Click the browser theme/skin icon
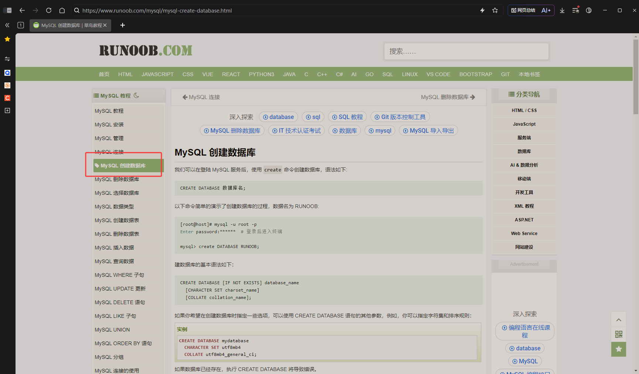Image resolution: width=639 pixels, height=374 pixels. tap(589, 10)
